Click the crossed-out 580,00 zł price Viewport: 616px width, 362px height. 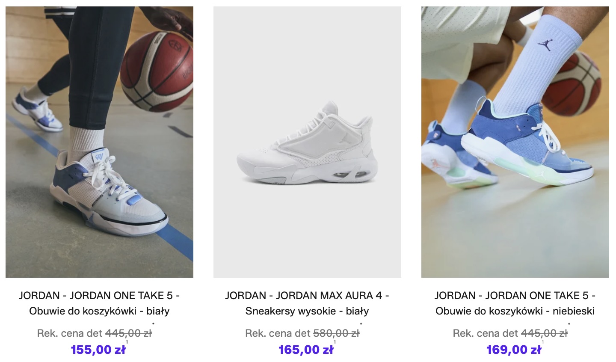coord(336,333)
